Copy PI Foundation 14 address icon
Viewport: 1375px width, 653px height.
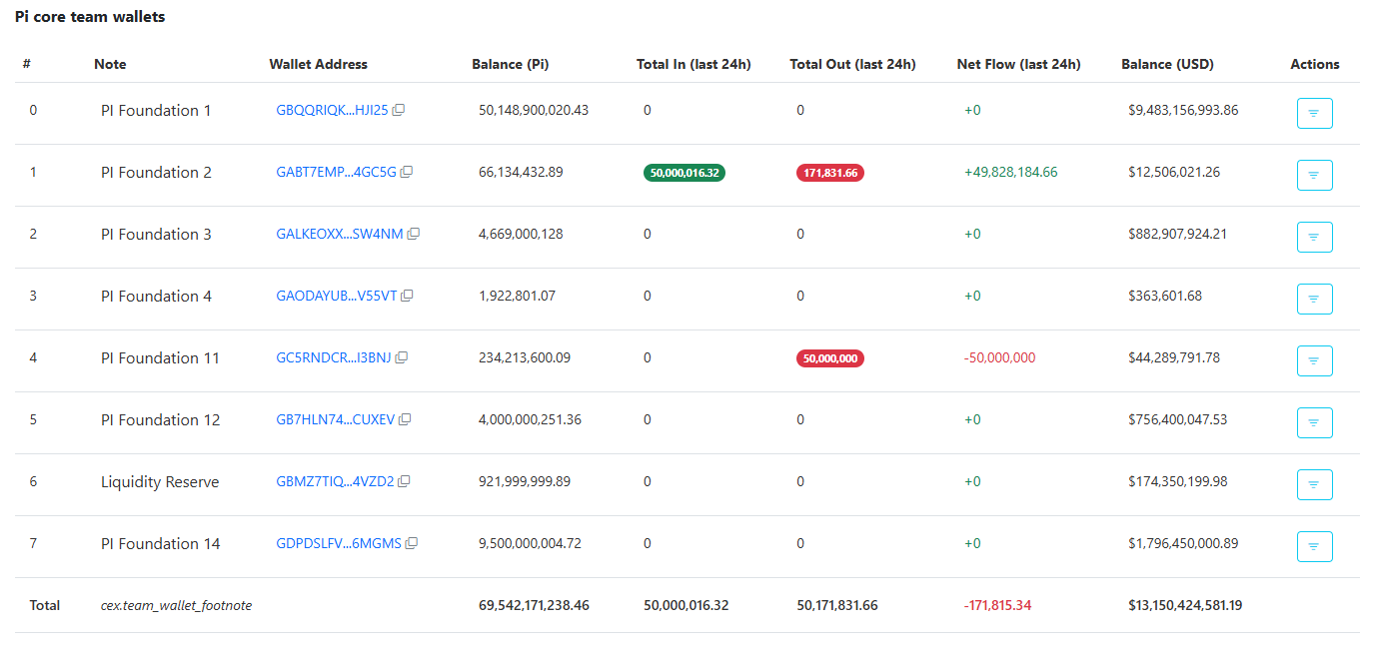point(412,544)
